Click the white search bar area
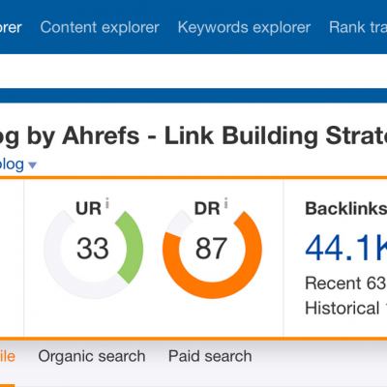Image resolution: width=387 pixels, height=387 pixels. (193, 71)
